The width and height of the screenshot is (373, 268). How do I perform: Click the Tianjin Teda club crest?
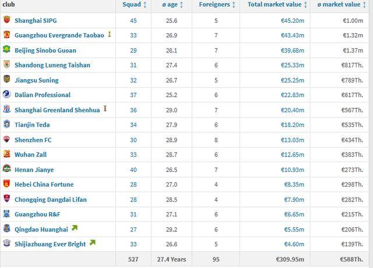[x=6, y=124]
